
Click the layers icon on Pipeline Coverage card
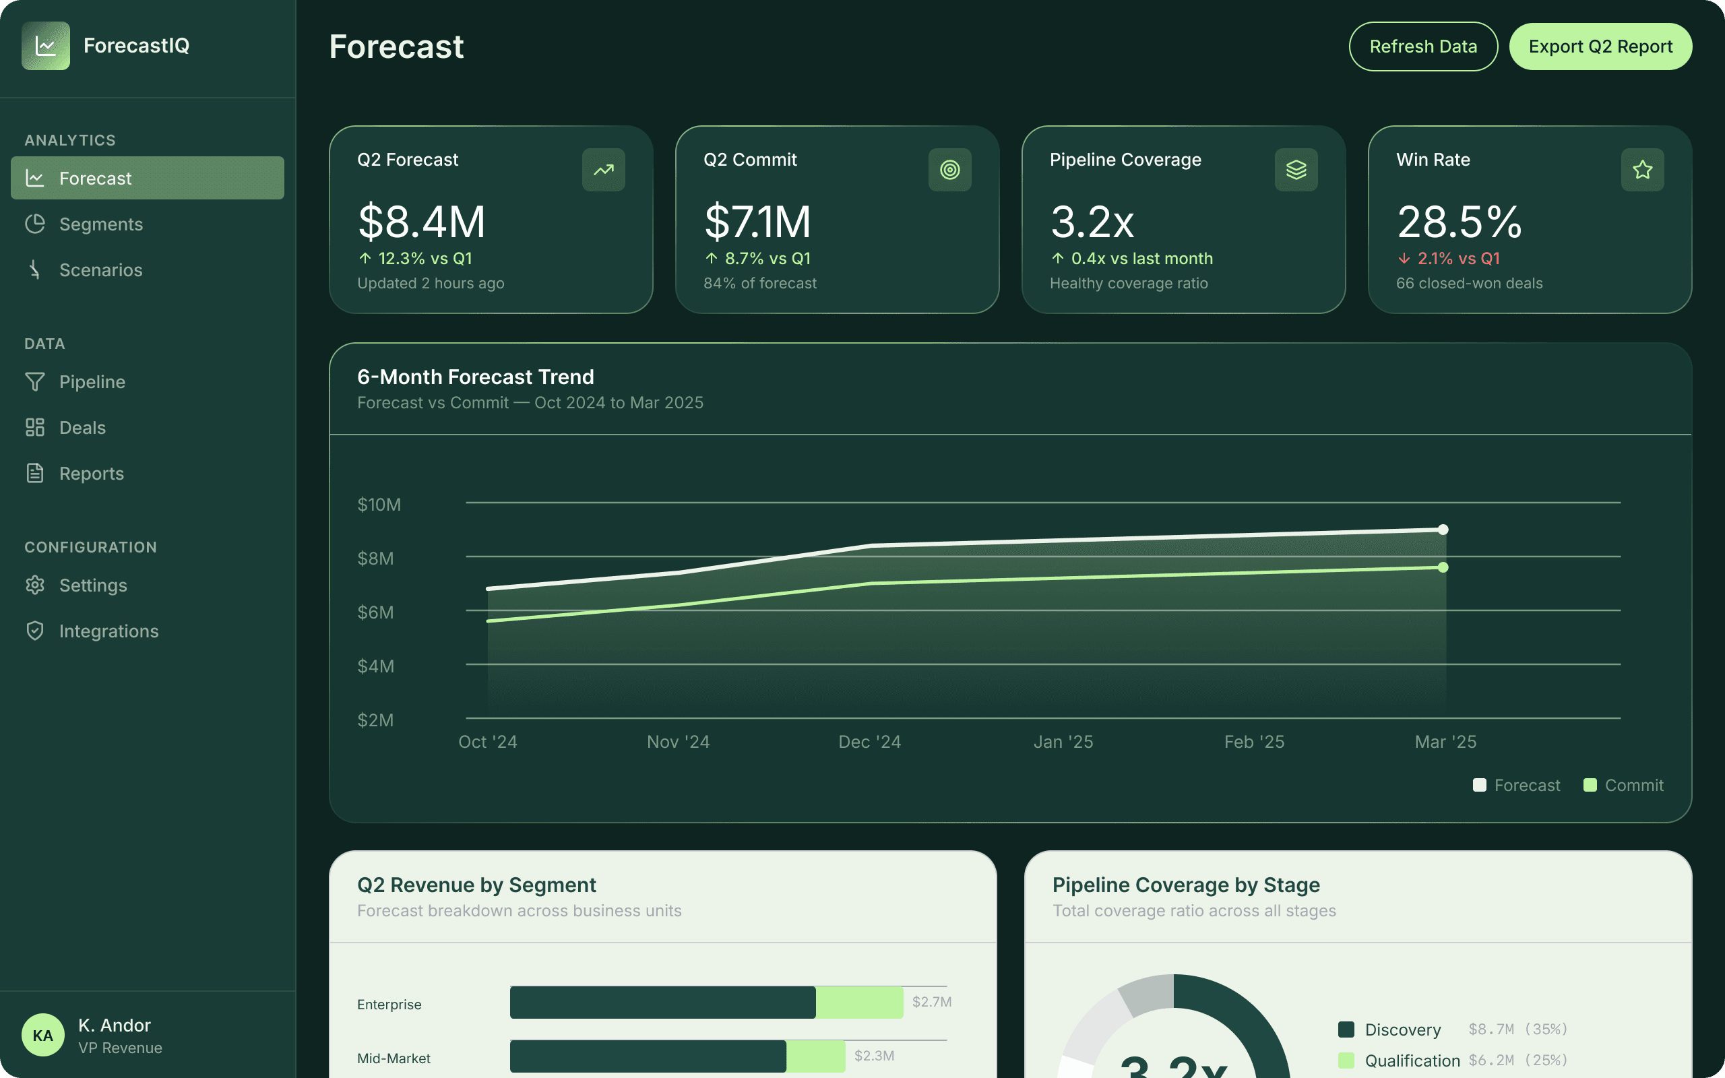[x=1296, y=170]
